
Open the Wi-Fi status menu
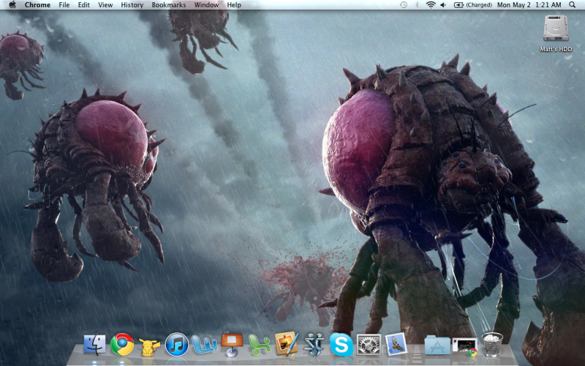(x=431, y=5)
